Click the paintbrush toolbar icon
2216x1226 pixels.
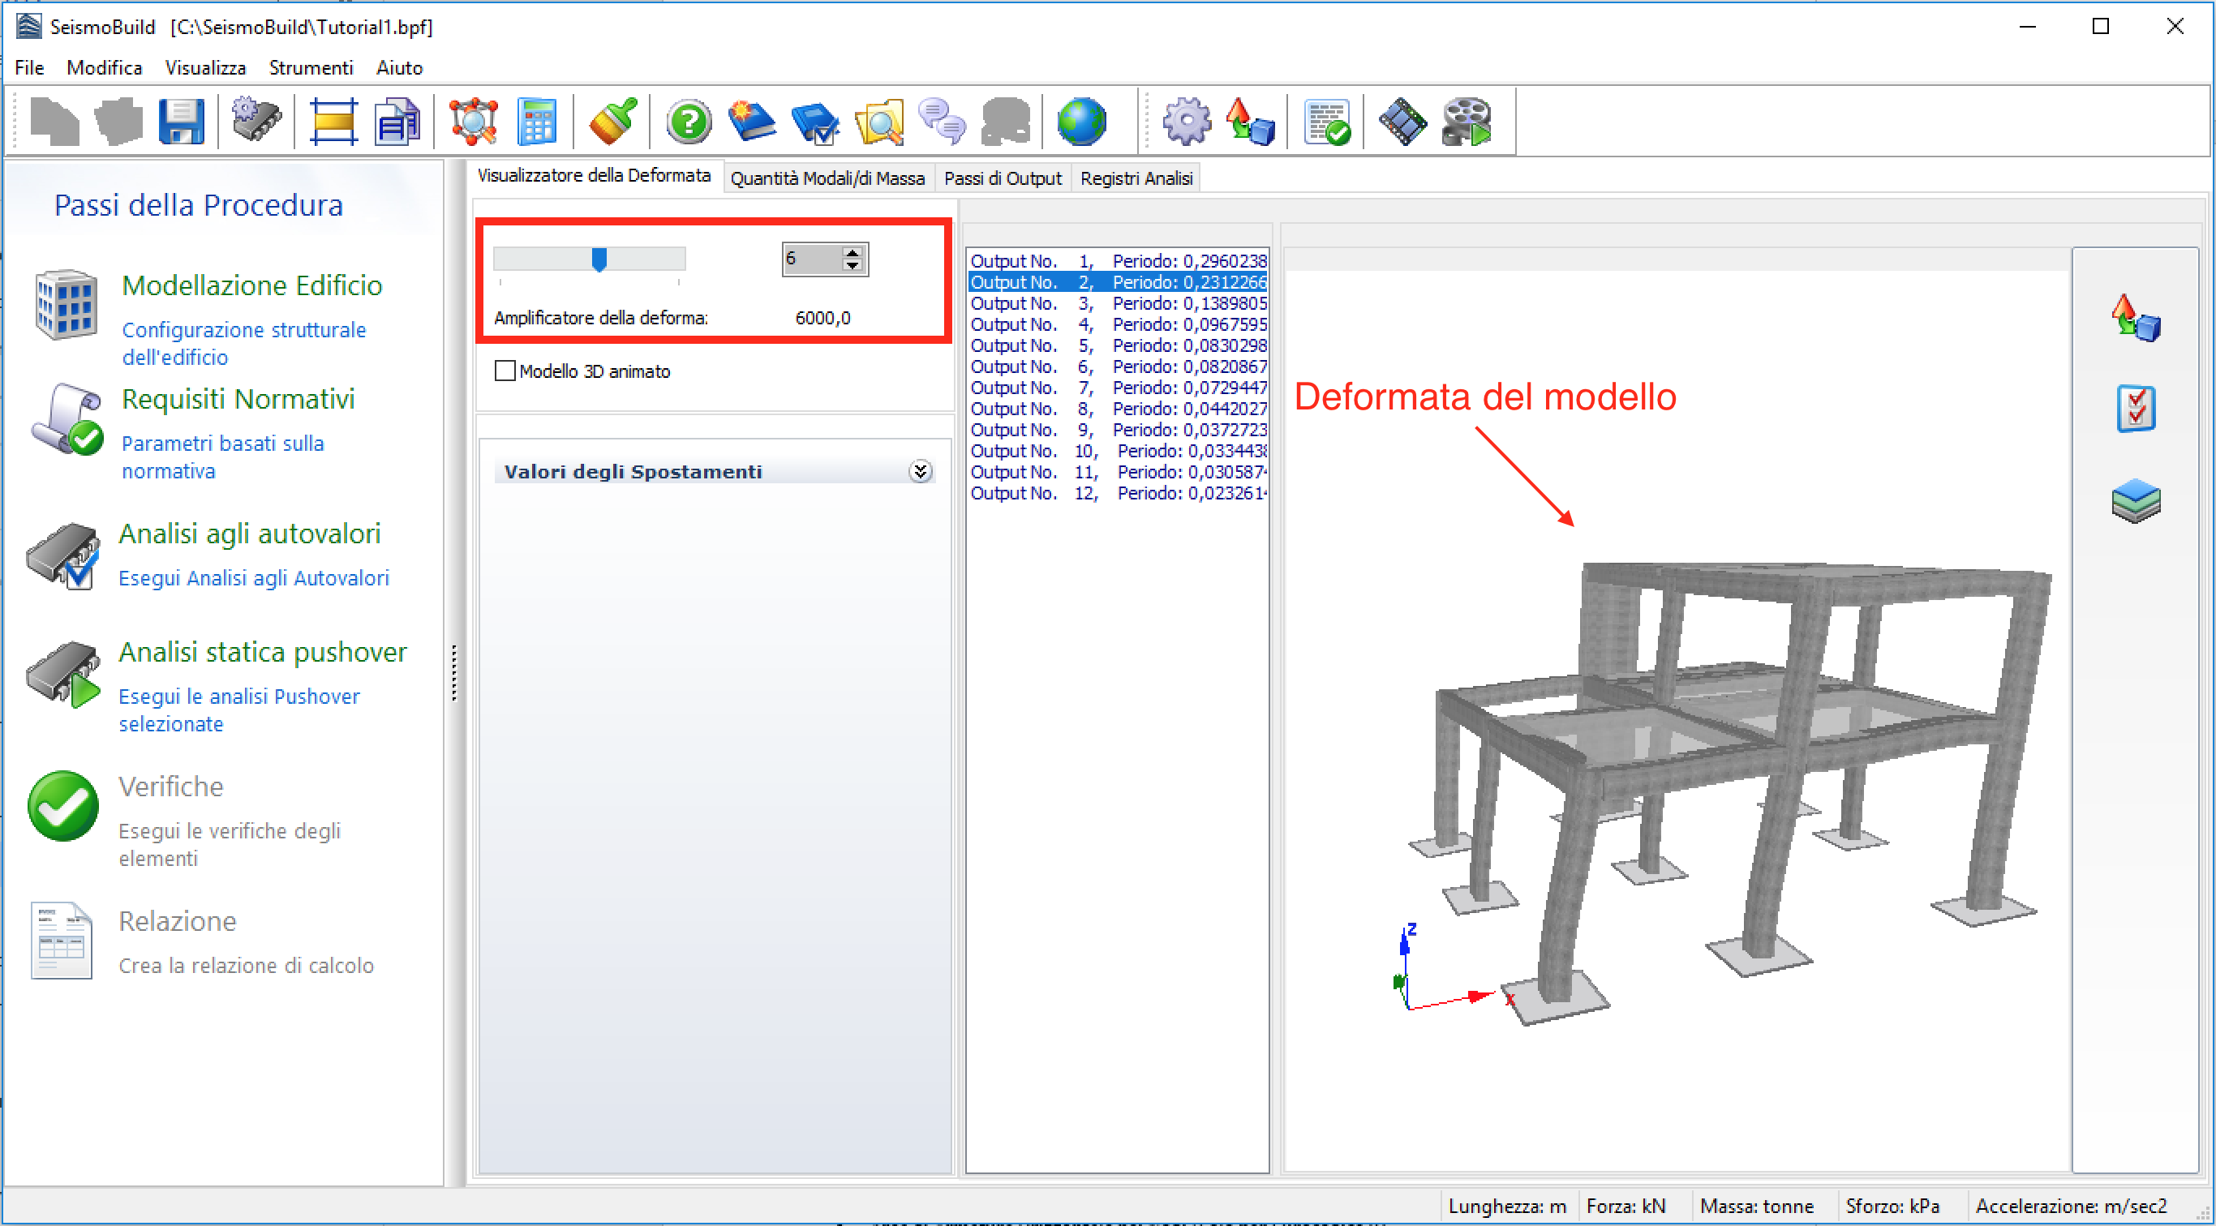(612, 122)
